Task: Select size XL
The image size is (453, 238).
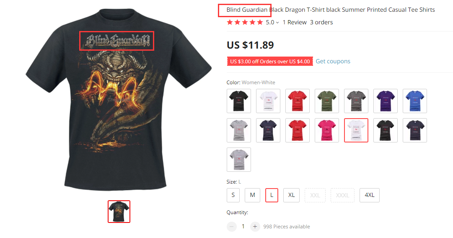Action: coord(292,195)
